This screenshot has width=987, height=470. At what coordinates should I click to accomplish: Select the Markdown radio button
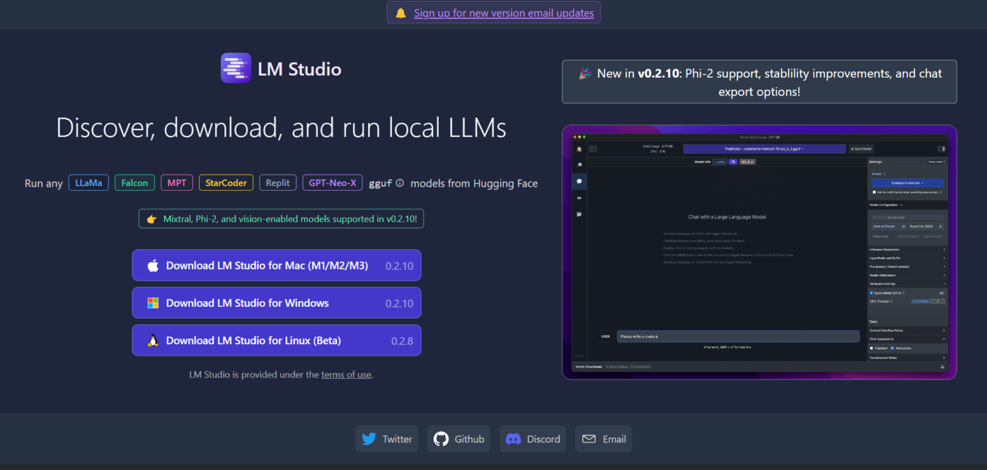(892, 348)
